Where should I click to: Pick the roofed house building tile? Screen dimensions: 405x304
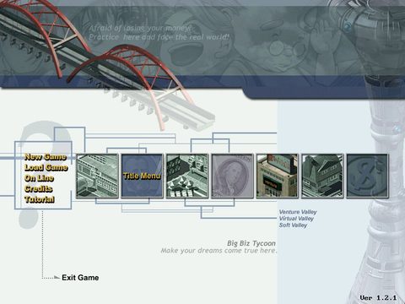tap(322, 176)
